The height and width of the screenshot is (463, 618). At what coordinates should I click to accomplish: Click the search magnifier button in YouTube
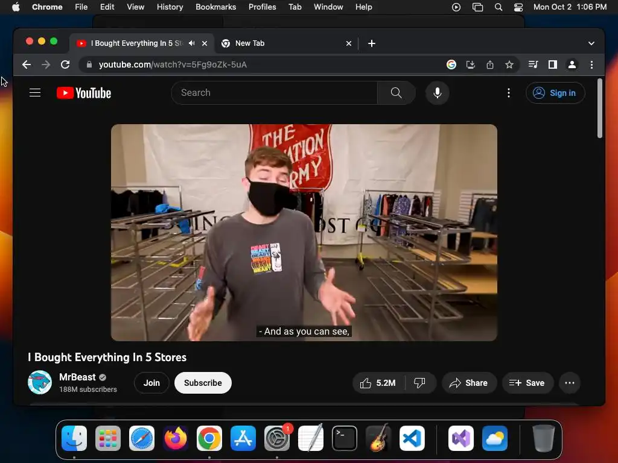396,93
